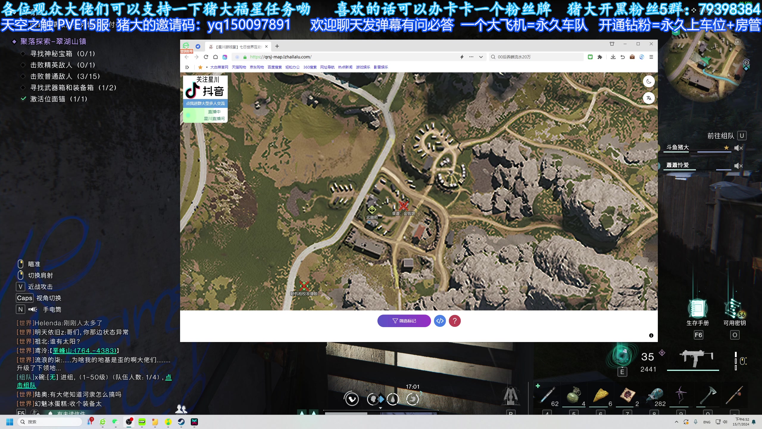Open the 360搜索 bookmark
This screenshot has height=429, width=762.
pyautogui.click(x=310, y=67)
